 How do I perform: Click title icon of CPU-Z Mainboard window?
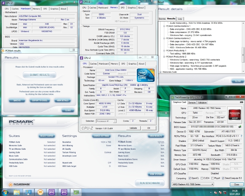point(3,3)
